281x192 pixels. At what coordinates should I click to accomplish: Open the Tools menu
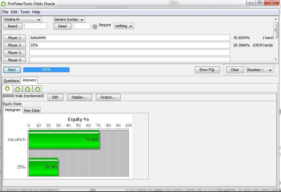[25, 12]
